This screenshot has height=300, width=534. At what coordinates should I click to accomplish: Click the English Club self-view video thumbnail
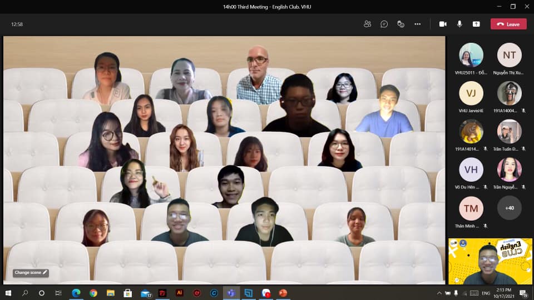coord(490,261)
